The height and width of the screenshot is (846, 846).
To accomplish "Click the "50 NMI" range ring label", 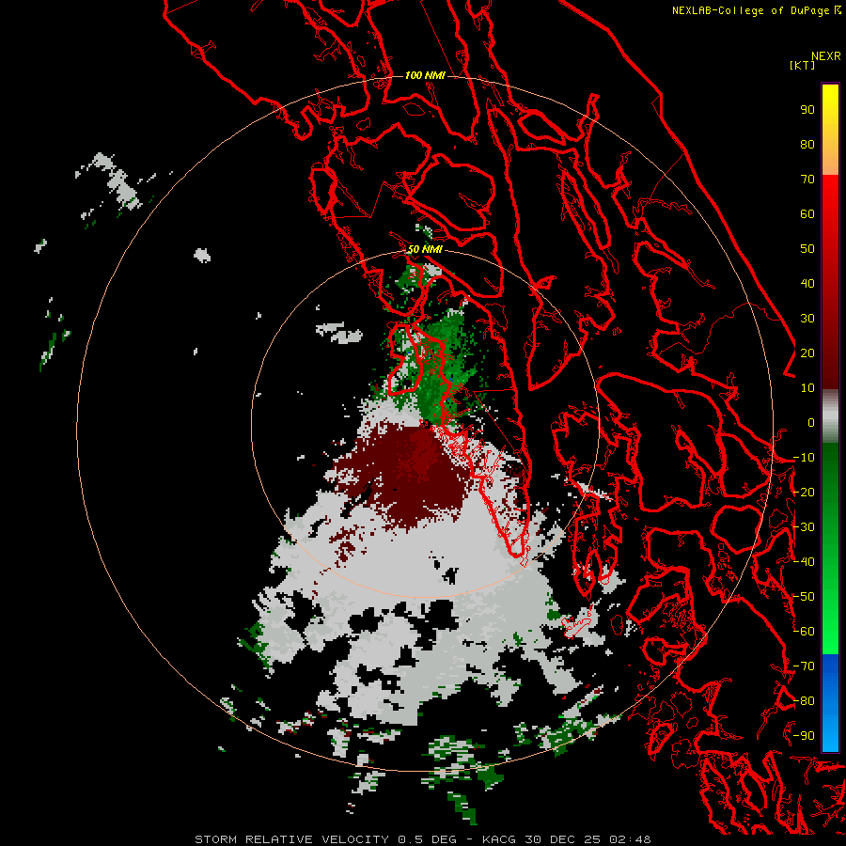I will click(425, 249).
